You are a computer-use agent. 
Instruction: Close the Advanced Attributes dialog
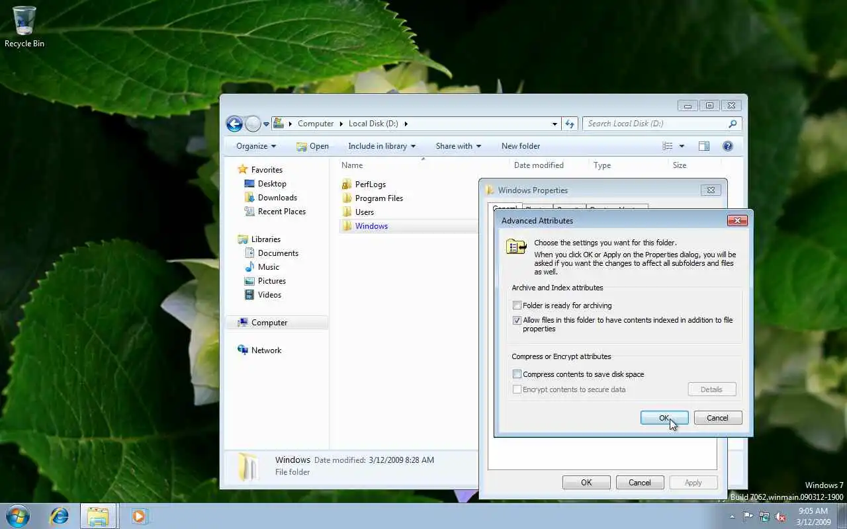737,221
